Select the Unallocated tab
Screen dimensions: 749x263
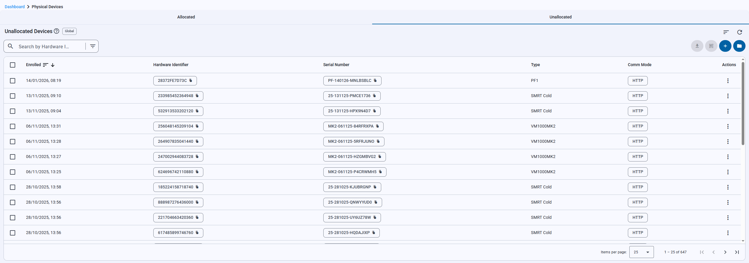pos(560,17)
